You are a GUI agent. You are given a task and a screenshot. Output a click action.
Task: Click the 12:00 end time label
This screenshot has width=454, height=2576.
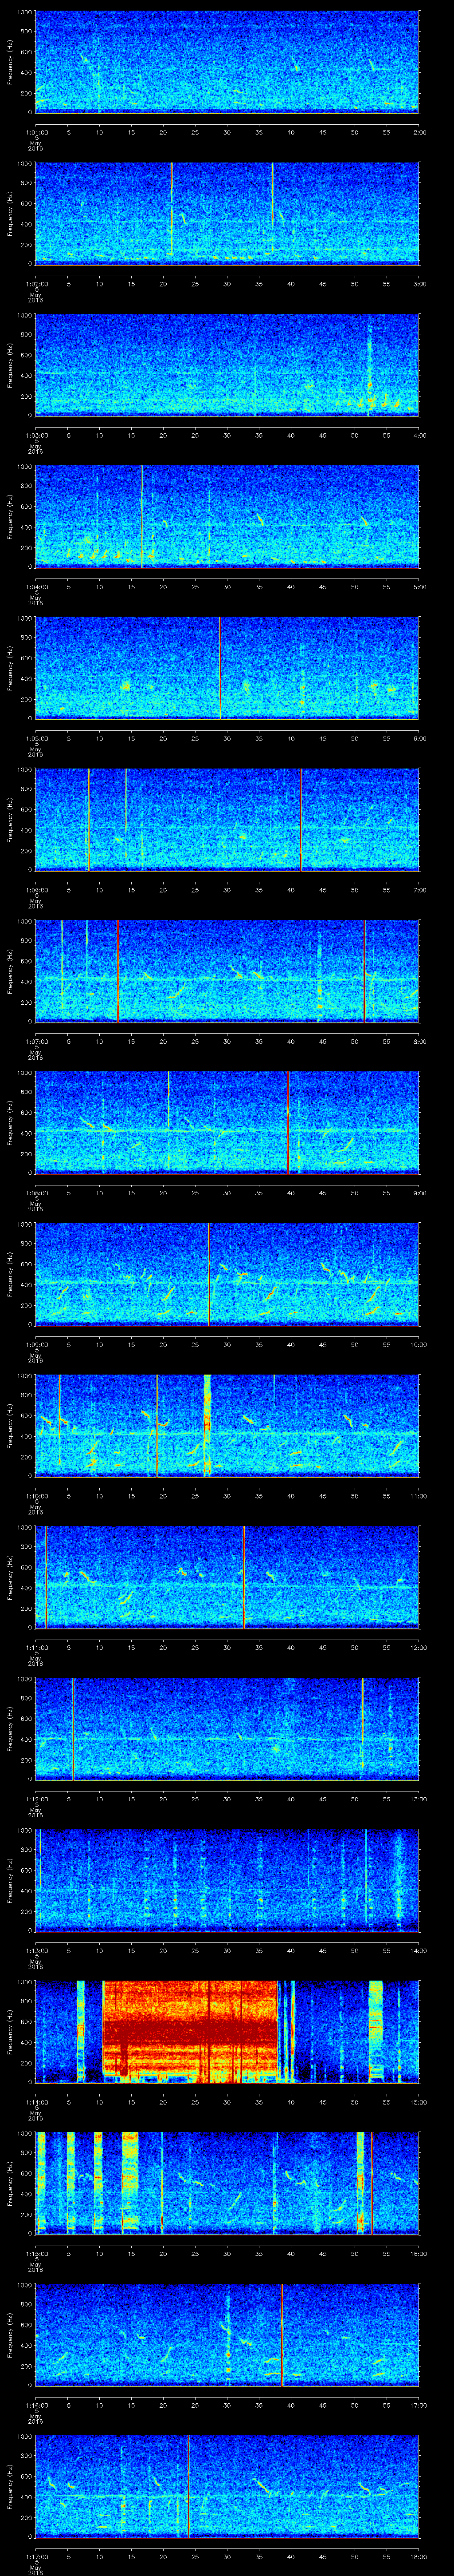click(418, 1647)
